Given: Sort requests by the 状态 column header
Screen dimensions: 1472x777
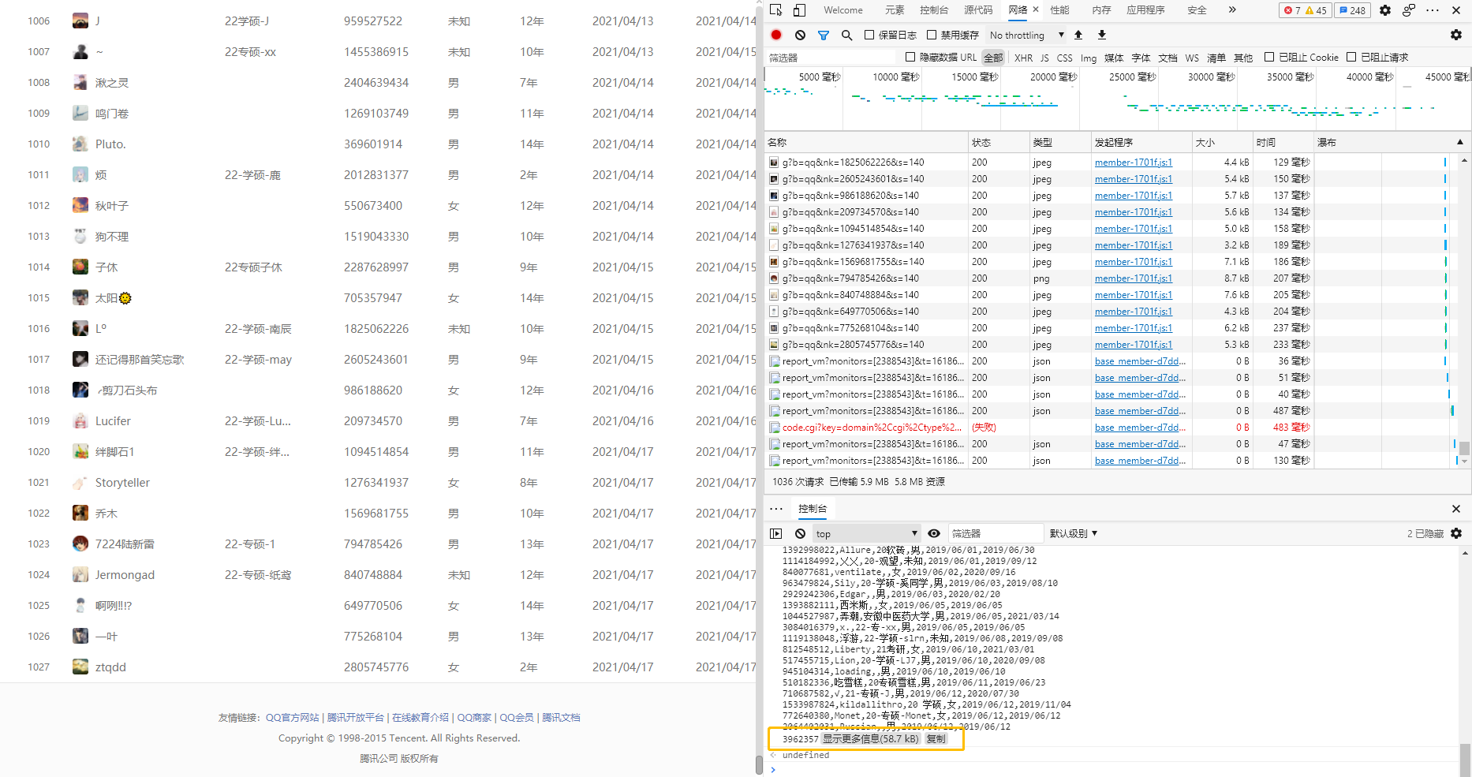Looking at the screenshot, I should [999, 142].
